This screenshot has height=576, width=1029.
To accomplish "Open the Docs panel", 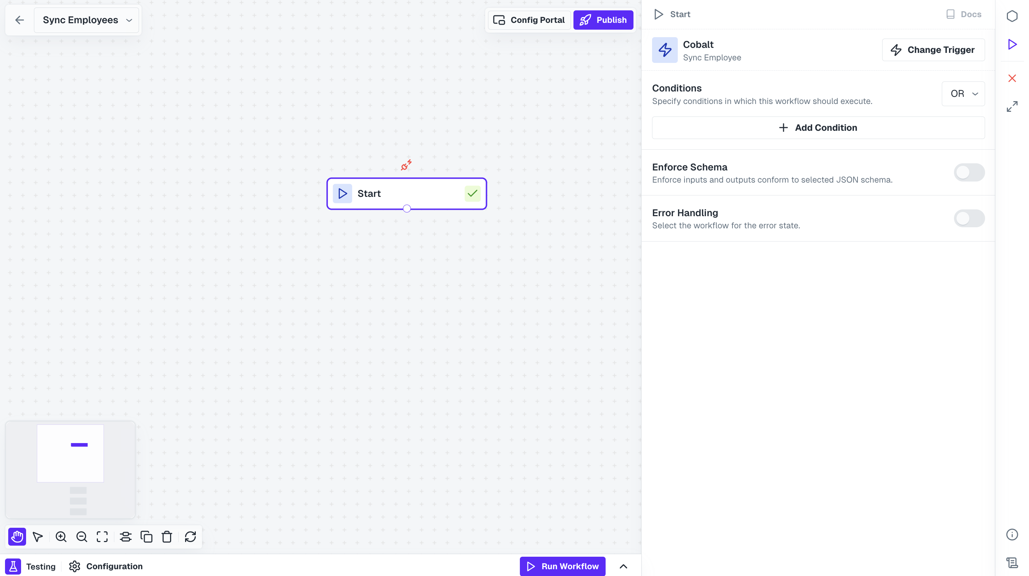I will pos(964,14).
